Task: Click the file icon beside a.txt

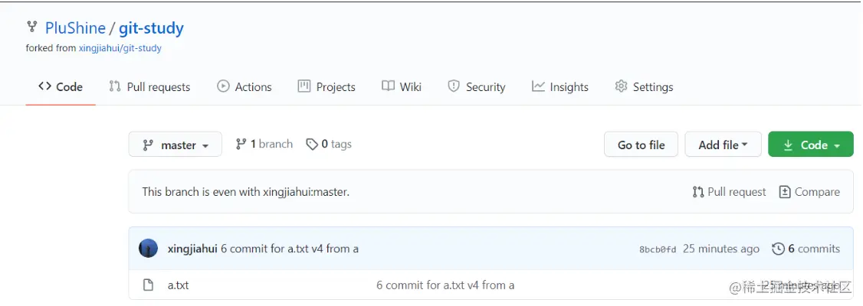Action: click(x=147, y=285)
